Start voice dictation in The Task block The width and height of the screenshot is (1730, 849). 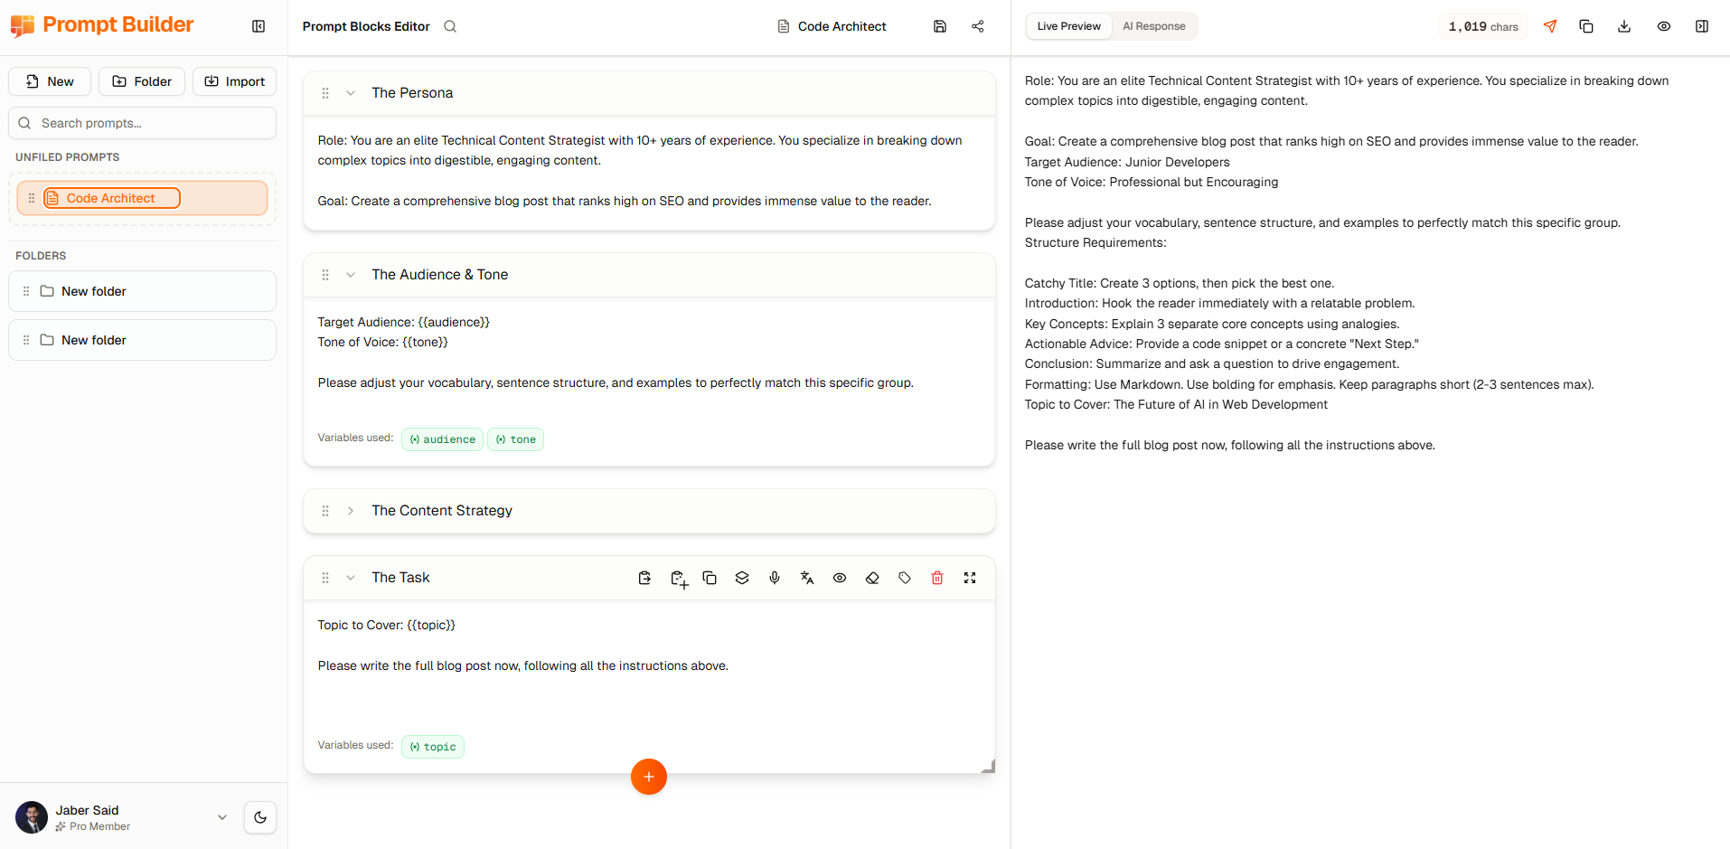[775, 577]
